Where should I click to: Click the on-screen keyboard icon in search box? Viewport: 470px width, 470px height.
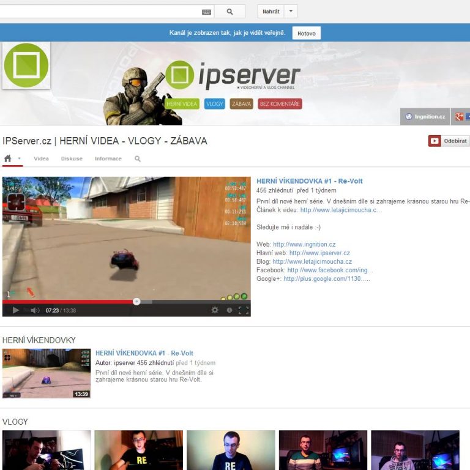(206, 12)
